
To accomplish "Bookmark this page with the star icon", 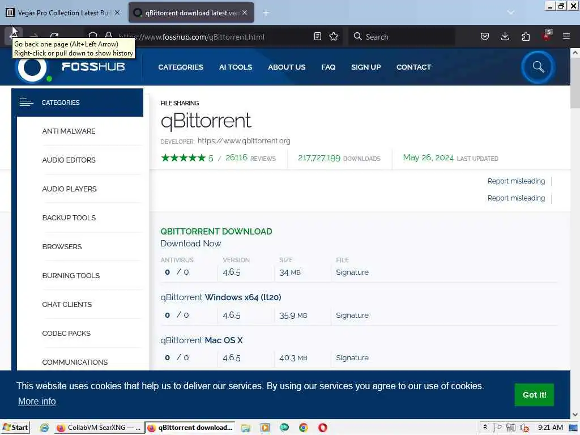I will (334, 36).
